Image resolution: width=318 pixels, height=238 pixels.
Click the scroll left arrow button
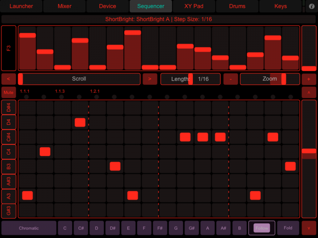(8, 79)
